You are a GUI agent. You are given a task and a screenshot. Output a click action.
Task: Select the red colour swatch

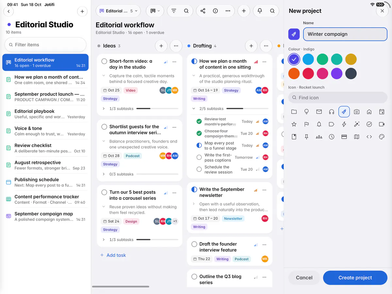tap(308, 73)
